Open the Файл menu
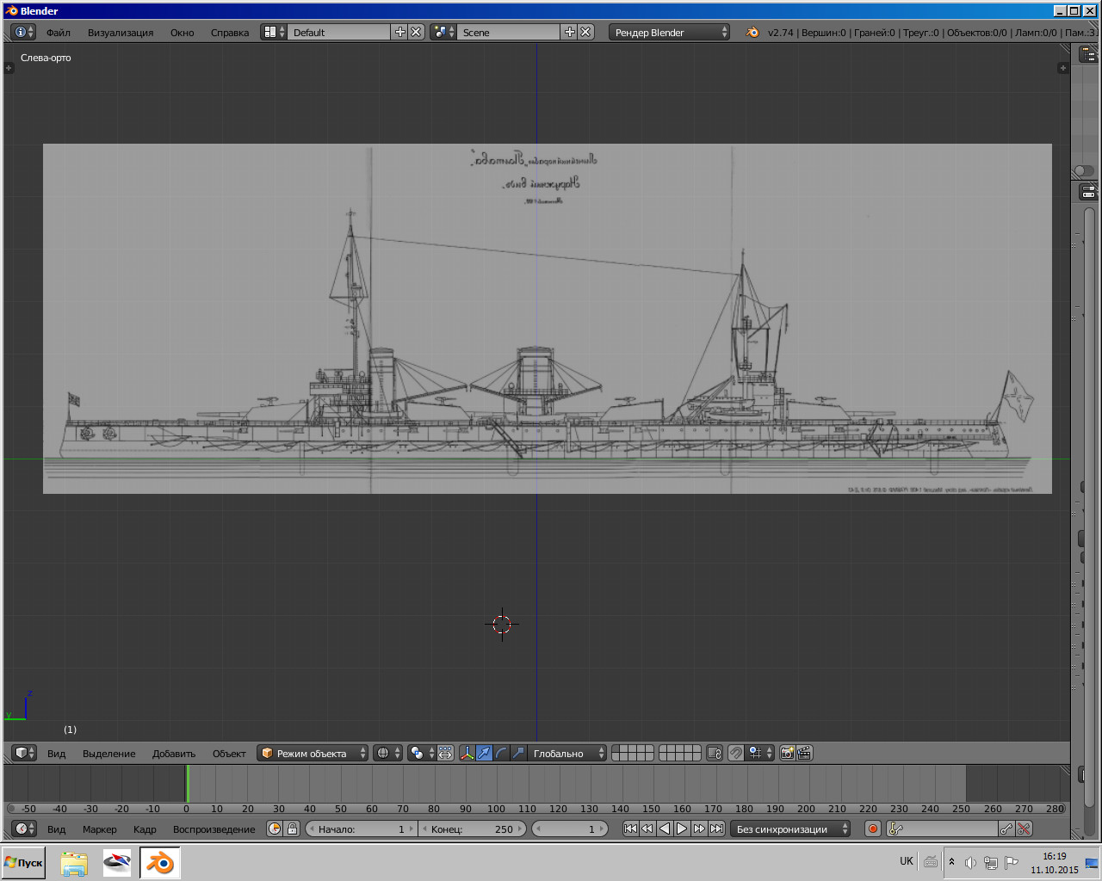Viewport: 1102px width, 881px height. [59, 33]
